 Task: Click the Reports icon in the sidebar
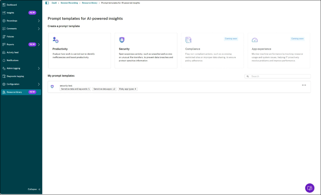(x=4, y=44)
